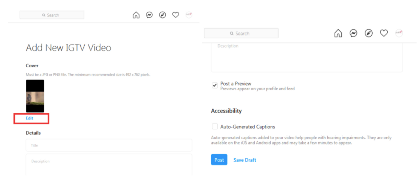Screen dimensions: 420x190
Task: Click the Description box above Post a Preview
Action: pos(307,57)
